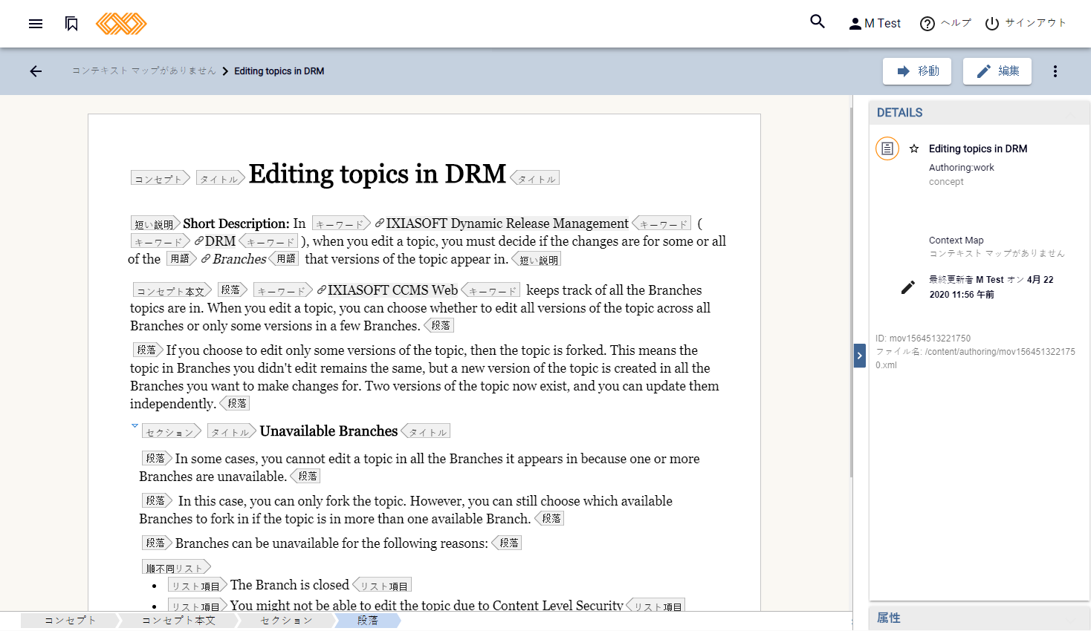Click the 用語 tag before Branches
Image resolution: width=1091 pixels, height=631 pixels.
tap(181, 258)
